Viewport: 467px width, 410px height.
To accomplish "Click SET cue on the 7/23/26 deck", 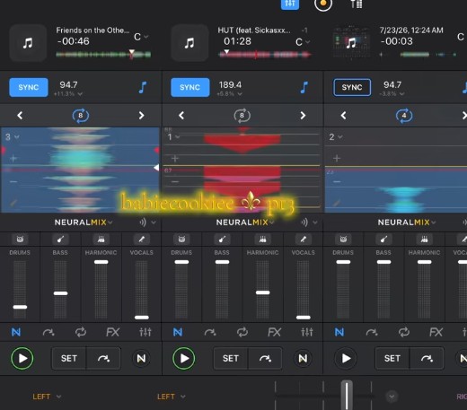I will coord(392,358).
